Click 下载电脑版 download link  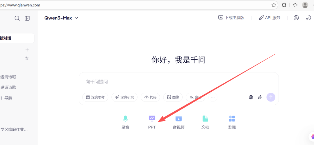pos(231,18)
